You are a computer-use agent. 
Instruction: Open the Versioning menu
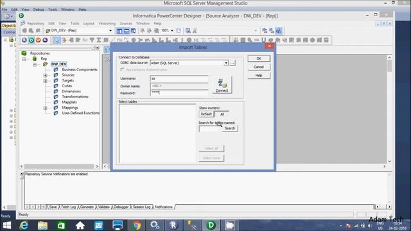click(x=107, y=23)
